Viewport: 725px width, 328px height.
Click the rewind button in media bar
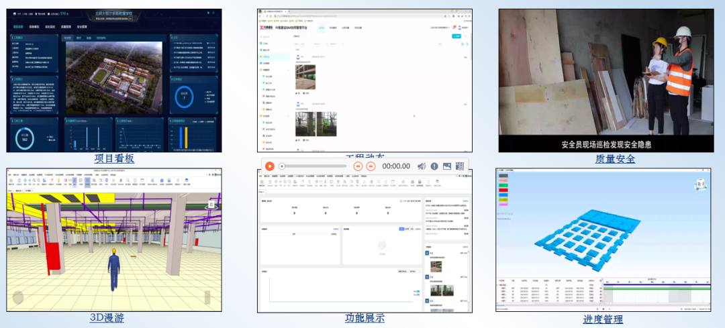358,166
